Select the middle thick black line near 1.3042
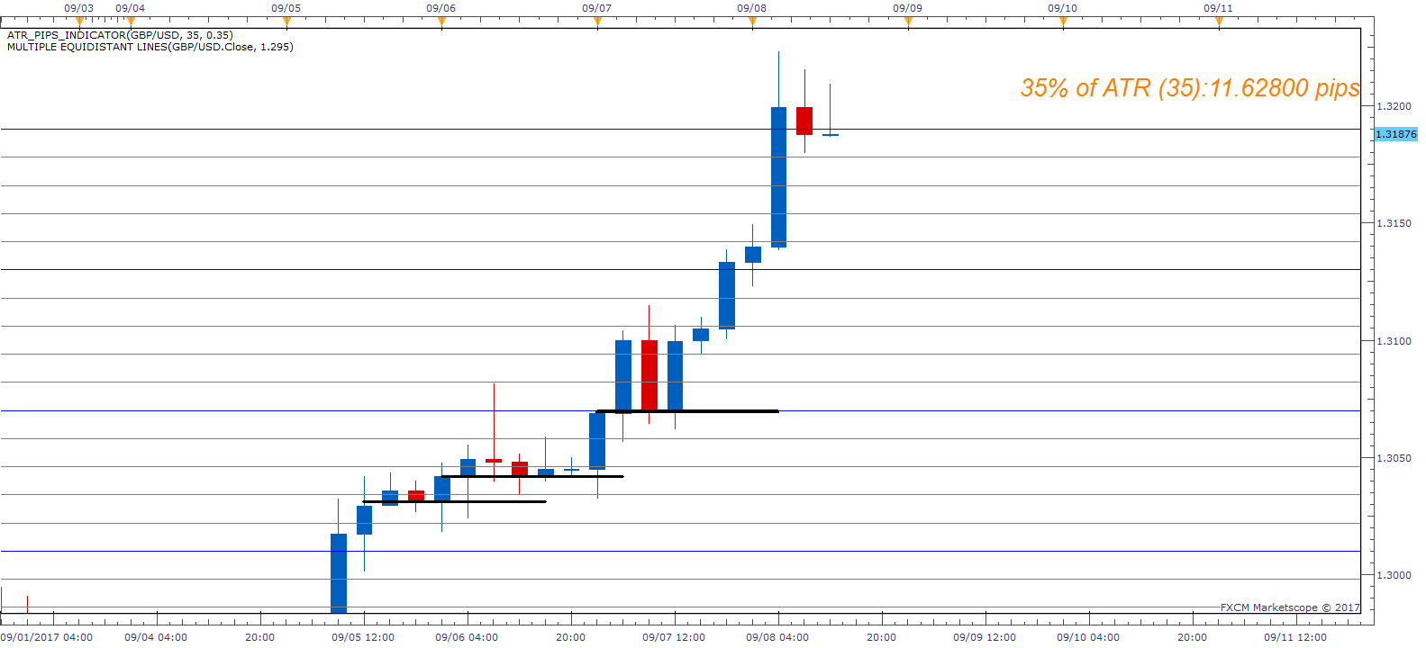The image size is (1426, 648). point(532,476)
